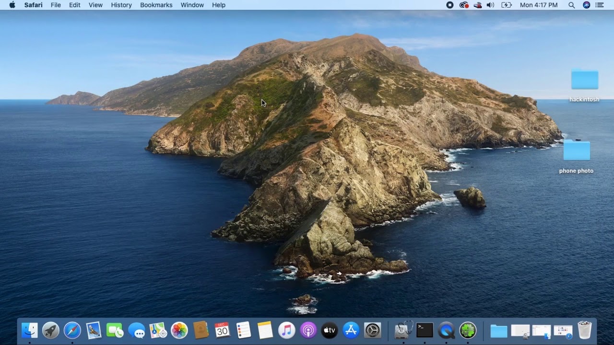The width and height of the screenshot is (614, 345).
Task: Open the Apple menu
Action: 12,5
